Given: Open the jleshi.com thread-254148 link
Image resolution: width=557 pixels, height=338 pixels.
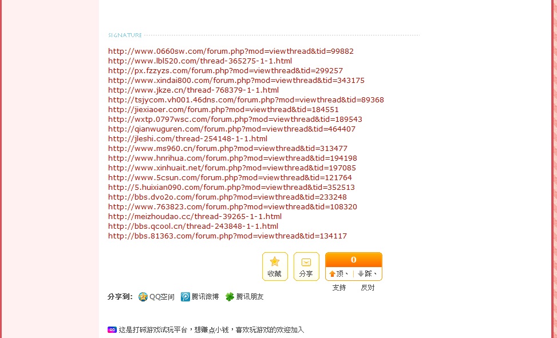Looking at the screenshot, I should coord(187,139).
